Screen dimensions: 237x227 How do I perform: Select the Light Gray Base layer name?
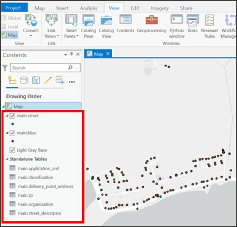click(x=32, y=150)
